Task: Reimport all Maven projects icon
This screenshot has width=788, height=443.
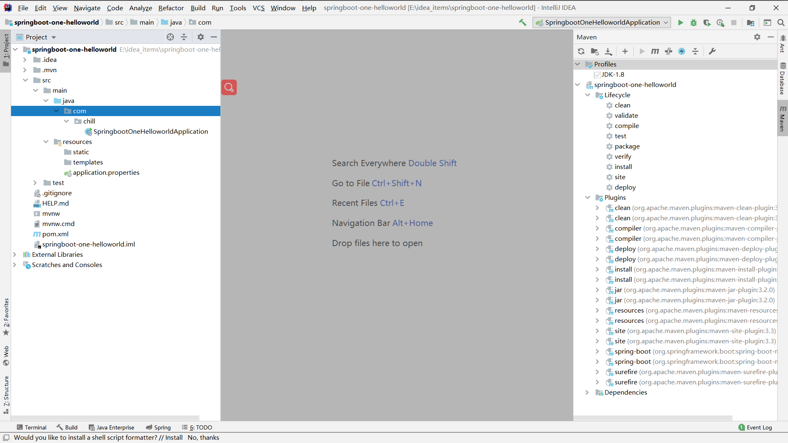Action: coord(581,51)
